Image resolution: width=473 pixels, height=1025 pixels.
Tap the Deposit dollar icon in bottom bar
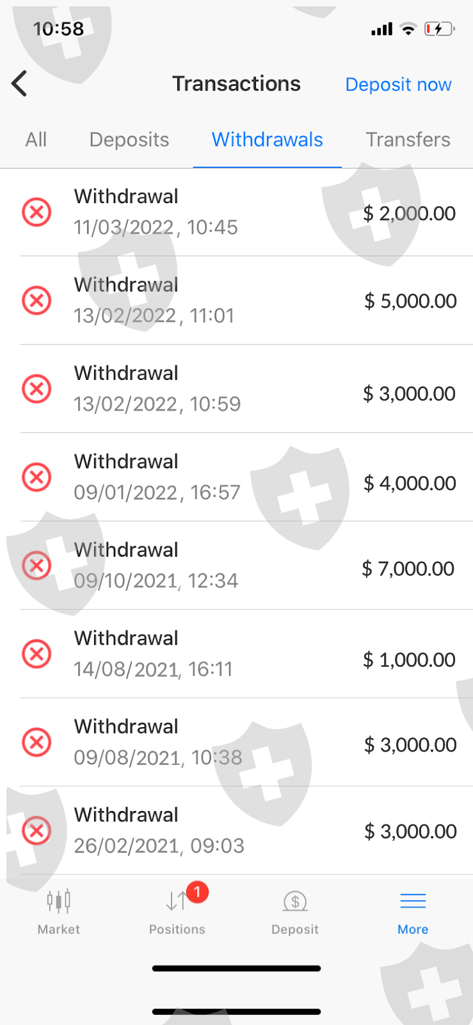[x=295, y=901]
